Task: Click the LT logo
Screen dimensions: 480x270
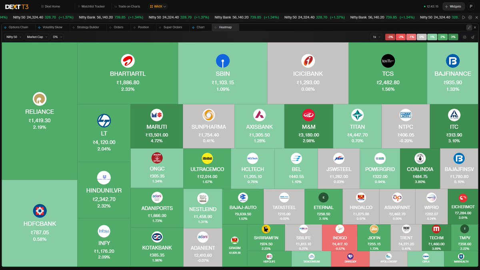Action: 104,121
